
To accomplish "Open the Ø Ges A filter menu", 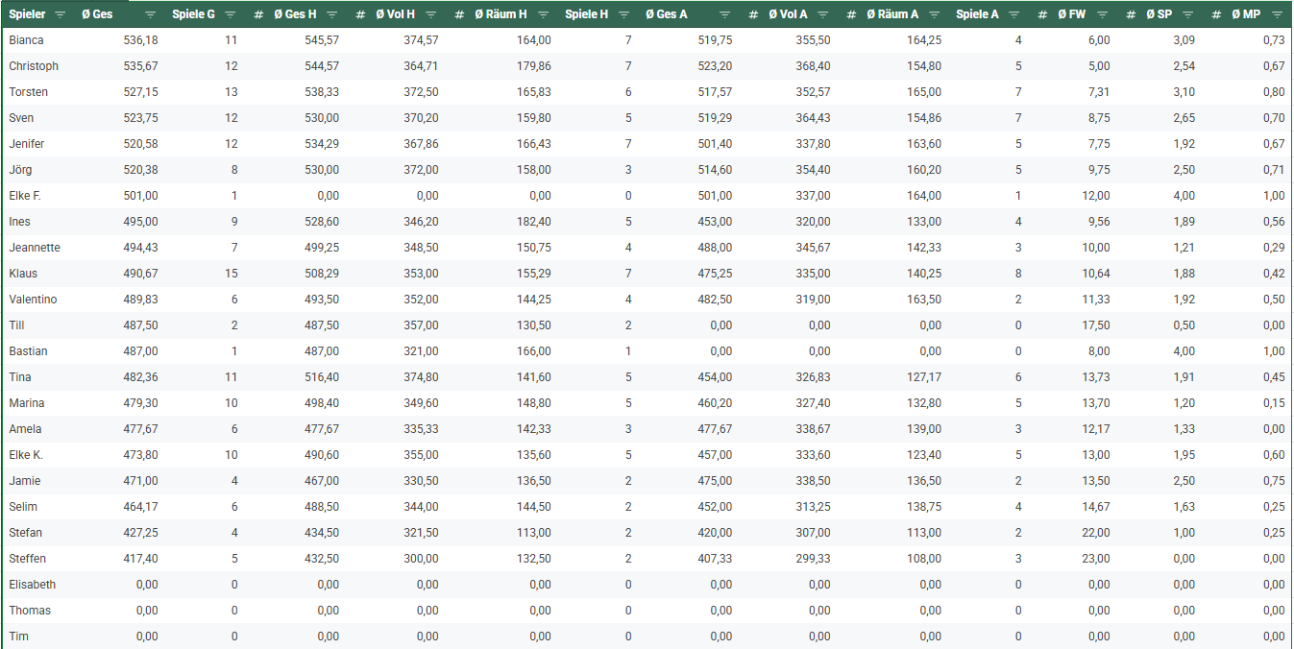I will tap(724, 15).
